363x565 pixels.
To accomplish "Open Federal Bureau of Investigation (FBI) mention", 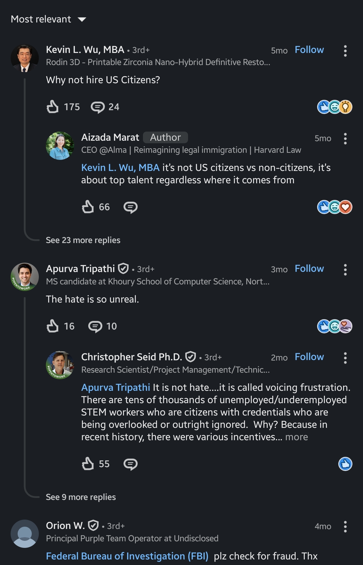I will pyautogui.click(x=127, y=556).
